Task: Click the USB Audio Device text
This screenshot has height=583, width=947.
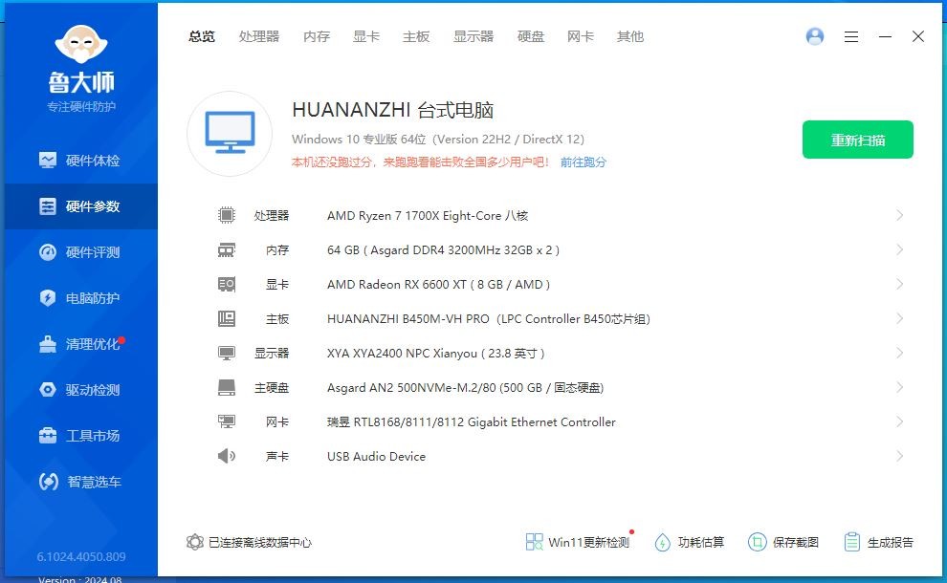Action: pos(376,456)
